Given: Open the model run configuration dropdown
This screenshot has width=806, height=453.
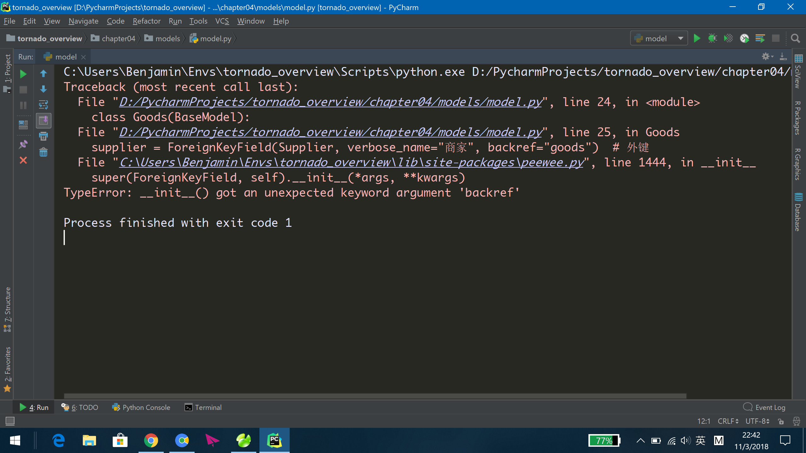Looking at the screenshot, I should (659, 38).
